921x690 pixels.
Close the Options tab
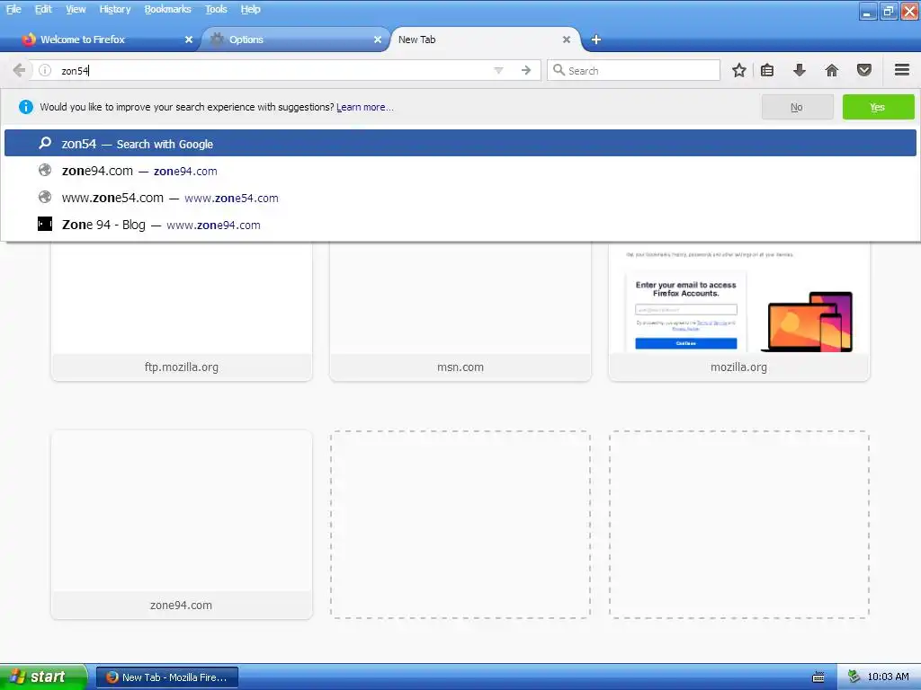(378, 40)
